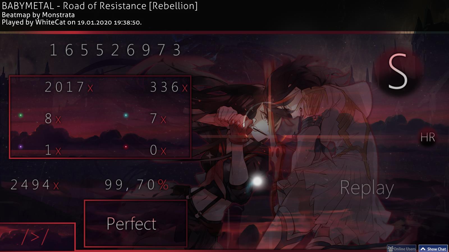
Task: Click the Show Chat up-arrow icon
Action: (x=423, y=249)
